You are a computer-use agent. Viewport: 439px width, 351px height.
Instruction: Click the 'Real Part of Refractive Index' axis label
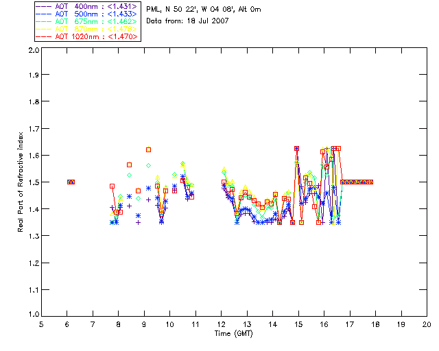tap(22, 182)
